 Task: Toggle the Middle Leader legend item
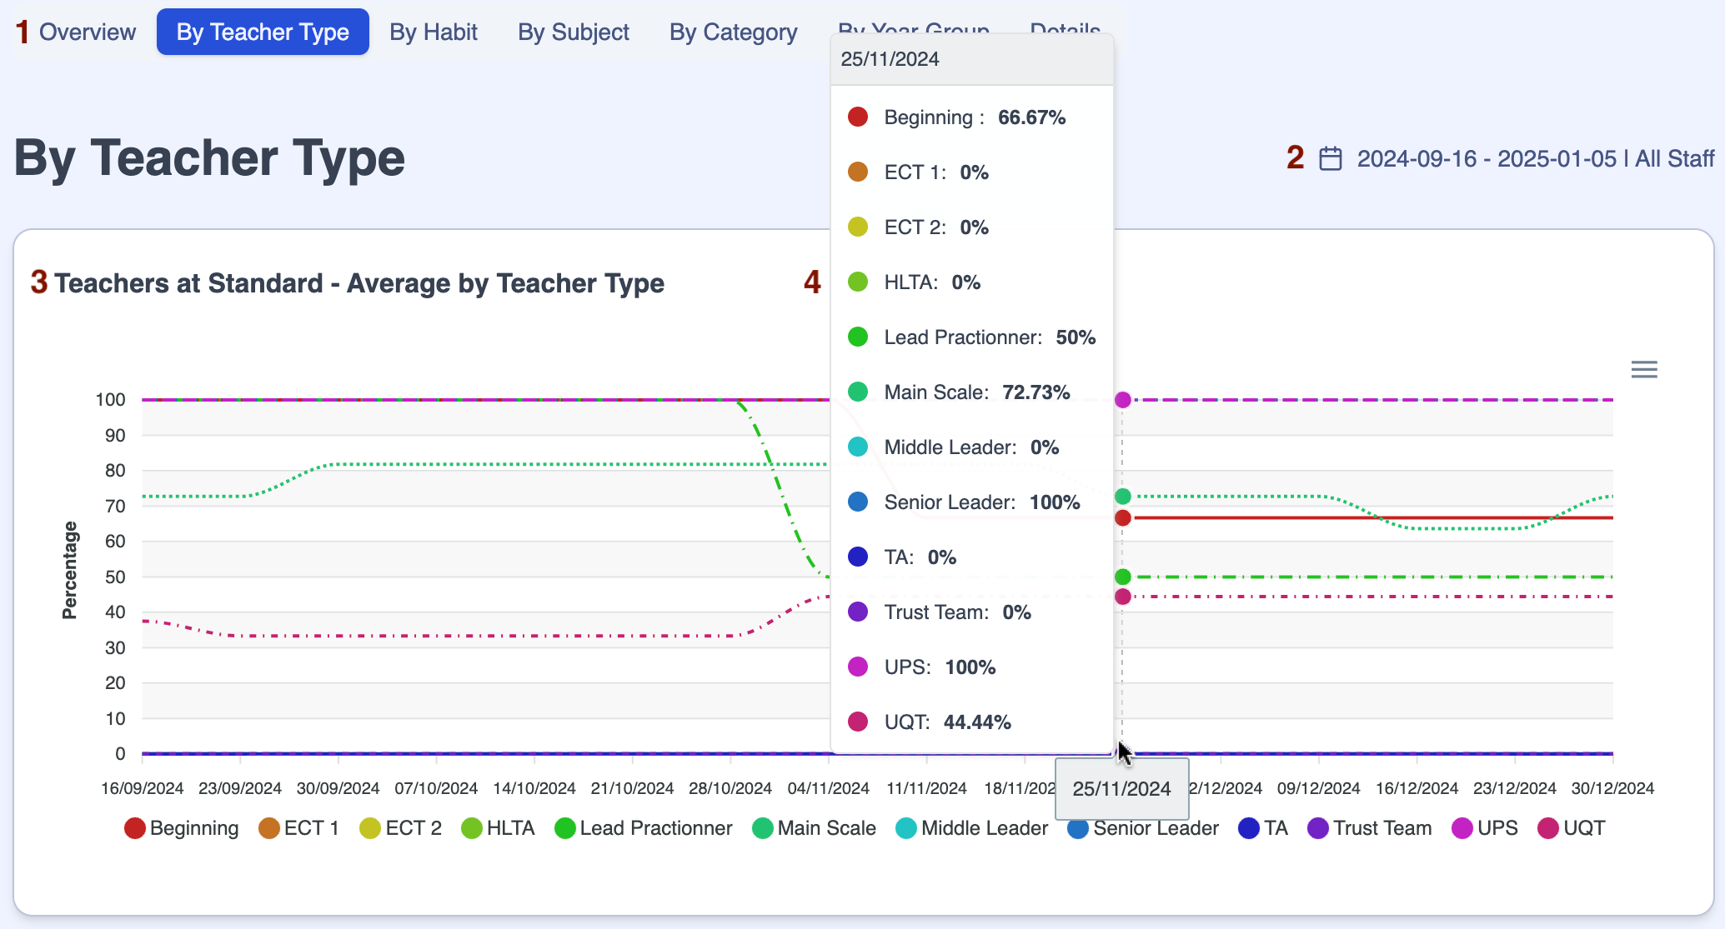(972, 828)
